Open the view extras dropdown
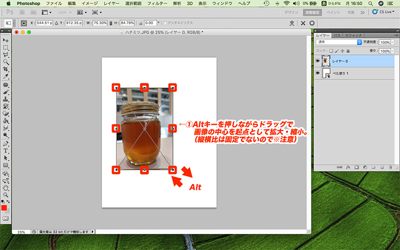Viewport: 400px width, 250px height. click(46, 12)
